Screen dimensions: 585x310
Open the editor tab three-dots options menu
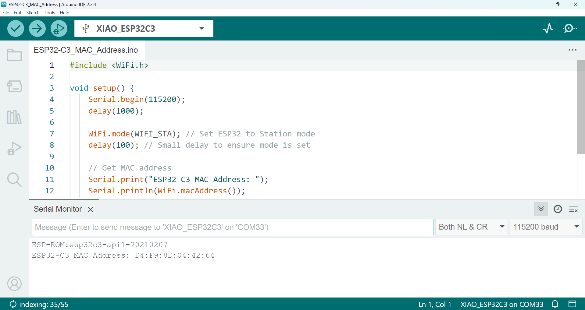point(573,50)
